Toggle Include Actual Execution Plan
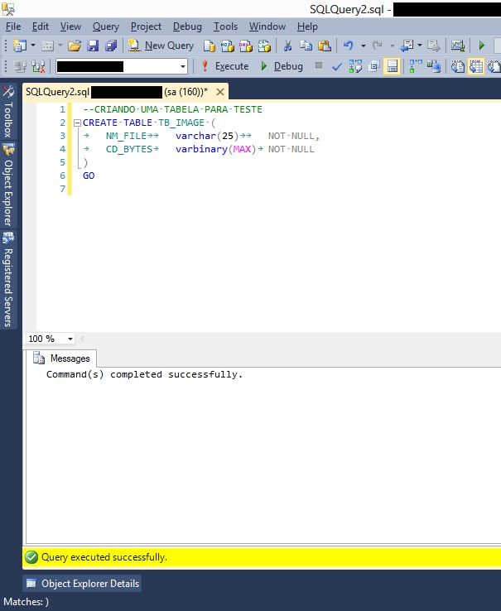Image resolution: width=501 pixels, height=611 pixels. [416, 66]
